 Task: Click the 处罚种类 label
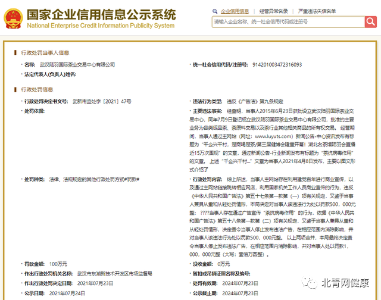point(35,179)
